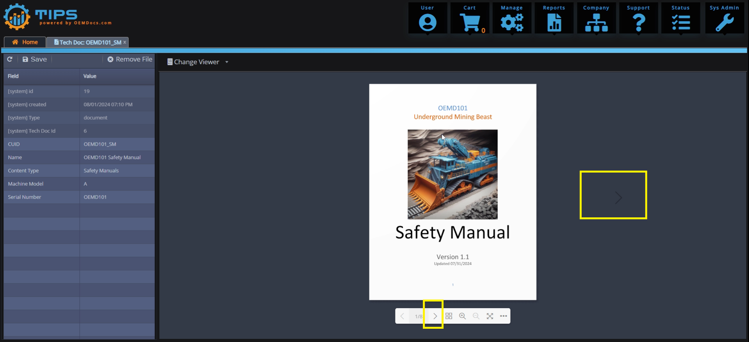Click the [system] Type value document
This screenshot has height=342, width=749.
pos(95,118)
